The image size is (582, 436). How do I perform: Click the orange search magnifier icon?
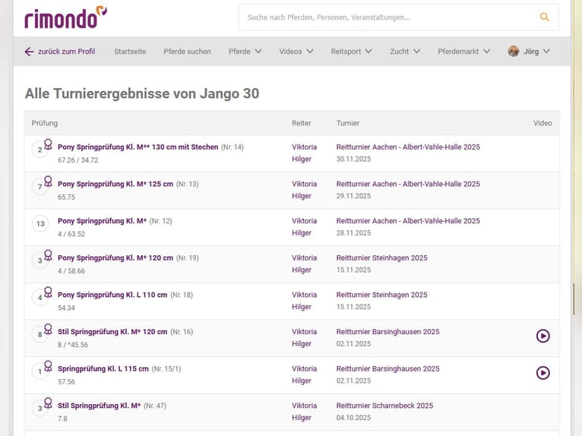[x=544, y=17]
